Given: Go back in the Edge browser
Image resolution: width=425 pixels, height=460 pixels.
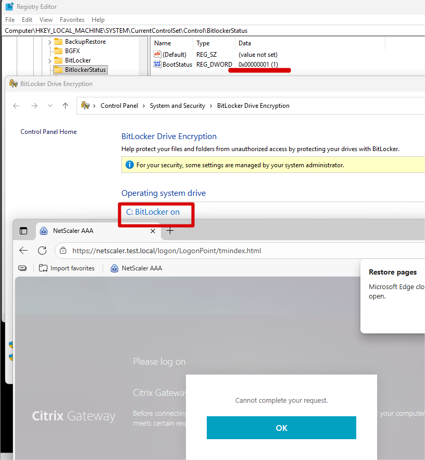Looking at the screenshot, I should click(x=23, y=251).
